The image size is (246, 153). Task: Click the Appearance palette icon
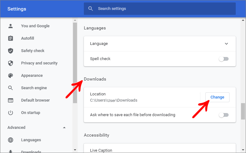pos(11,76)
